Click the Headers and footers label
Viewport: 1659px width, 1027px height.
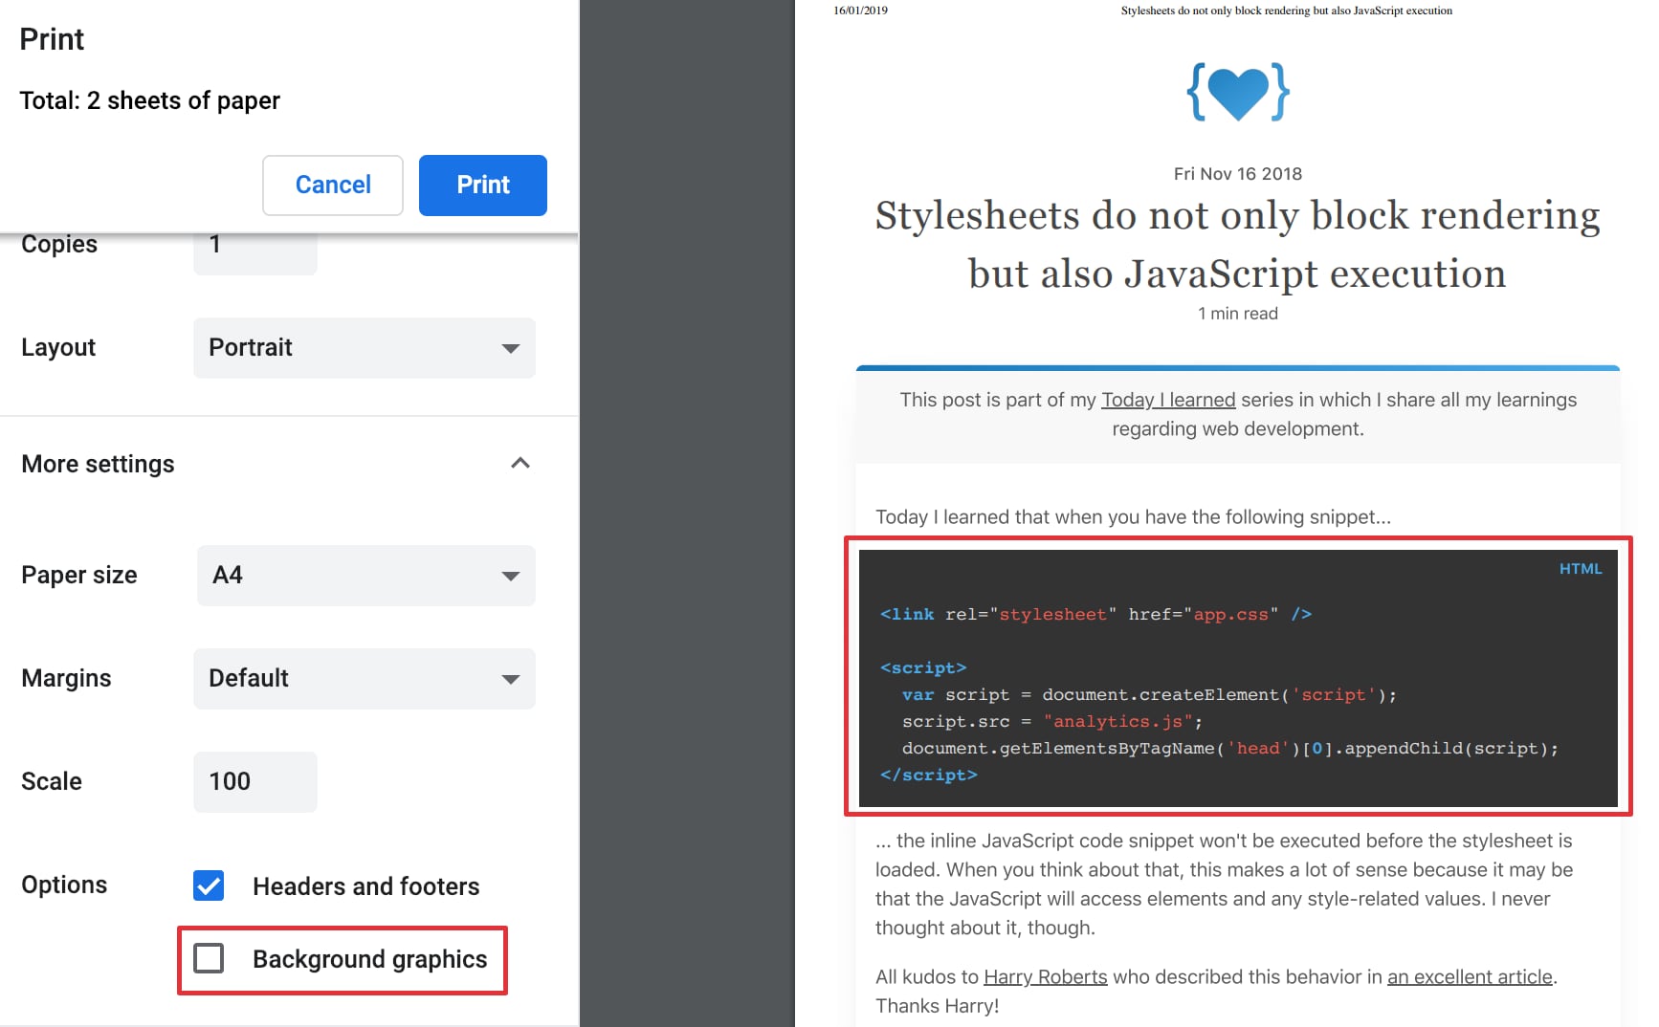(x=366, y=886)
